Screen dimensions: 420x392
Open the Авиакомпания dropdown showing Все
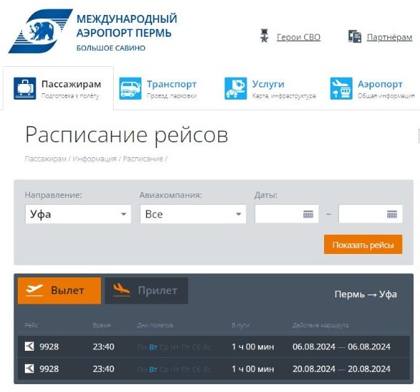tap(193, 214)
